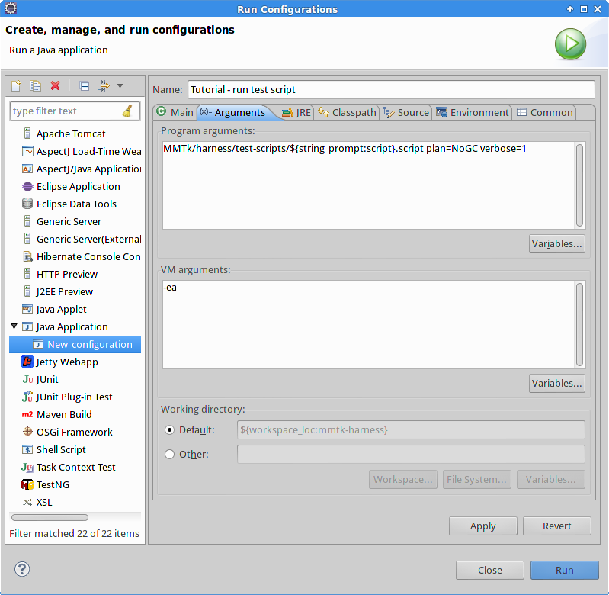This screenshot has height=595, width=609.
Task: Select Maven Build entry
Action: click(57, 415)
